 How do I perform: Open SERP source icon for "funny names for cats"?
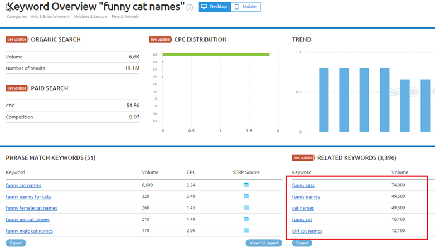pos(246,196)
